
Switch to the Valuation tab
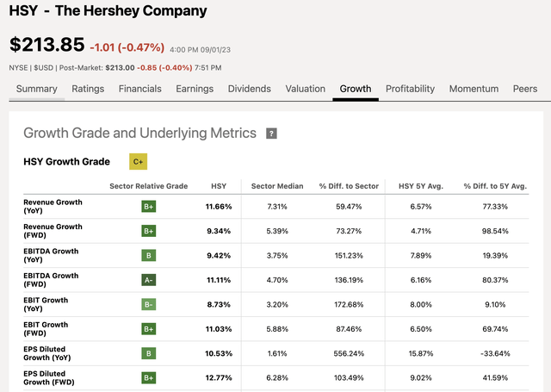[x=305, y=89]
